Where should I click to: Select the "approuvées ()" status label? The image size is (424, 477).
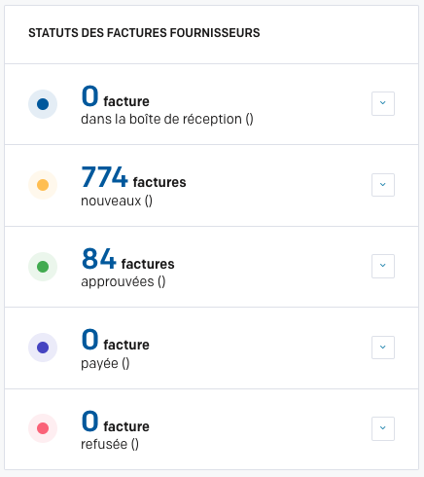pyautogui.click(x=124, y=281)
